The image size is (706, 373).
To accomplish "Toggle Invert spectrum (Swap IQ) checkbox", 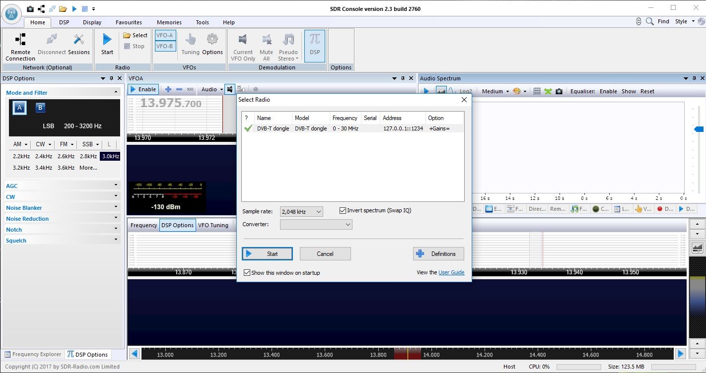I will [x=343, y=210].
